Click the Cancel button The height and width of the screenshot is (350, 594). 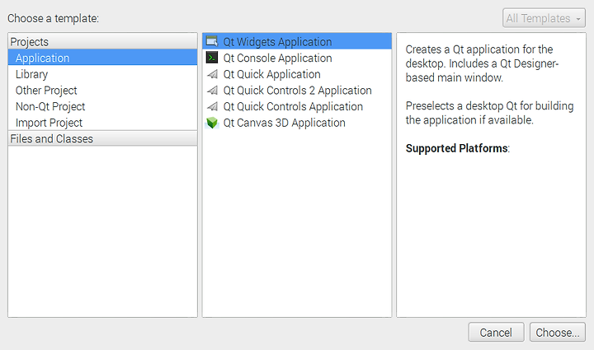(497, 332)
